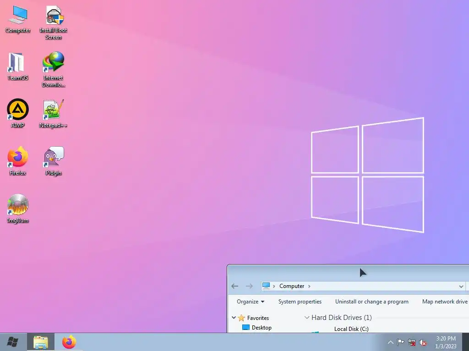
Task: Select the Computer desktop icon
Action: tap(18, 19)
